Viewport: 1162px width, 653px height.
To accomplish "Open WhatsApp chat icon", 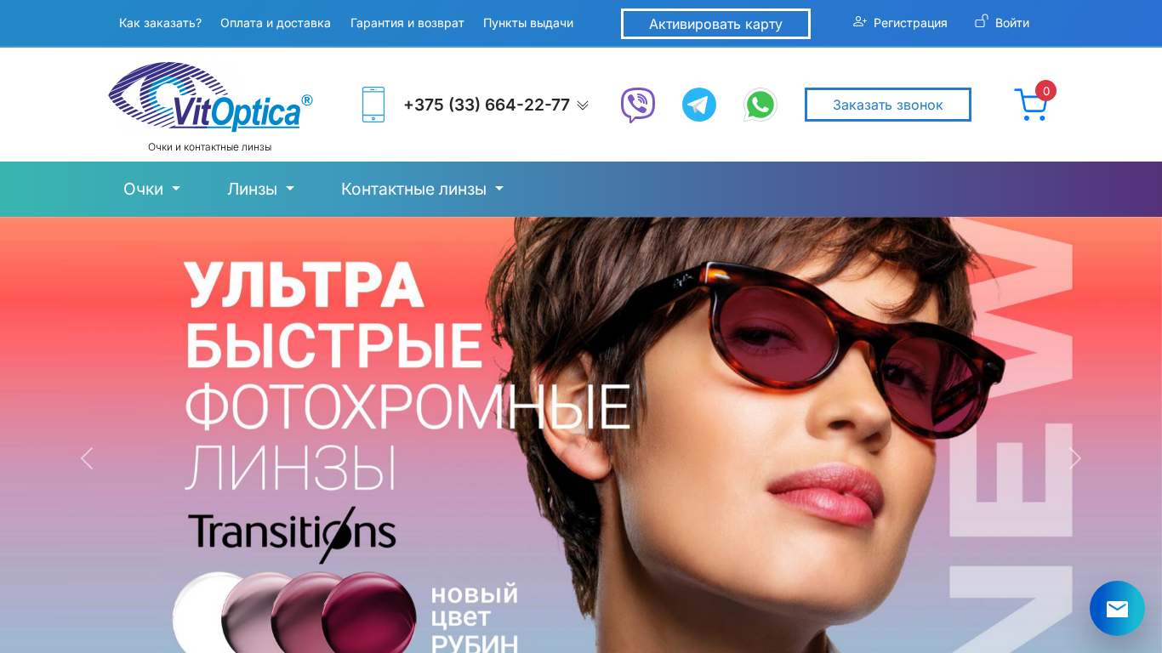I will [x=760, y=105].
